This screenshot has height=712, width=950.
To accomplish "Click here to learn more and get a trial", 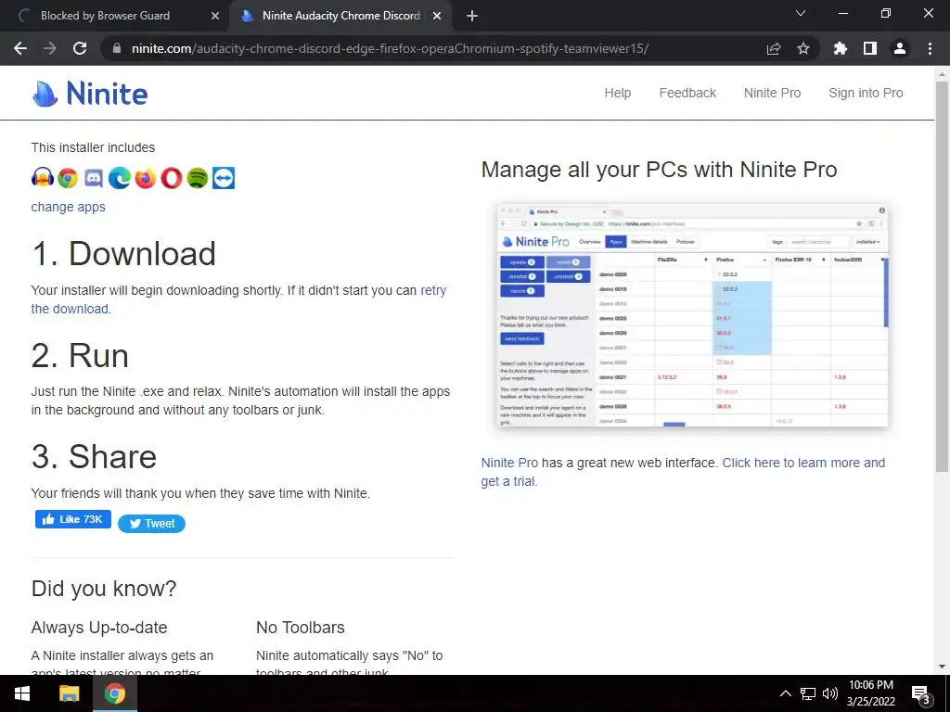I will pos(803,463).
